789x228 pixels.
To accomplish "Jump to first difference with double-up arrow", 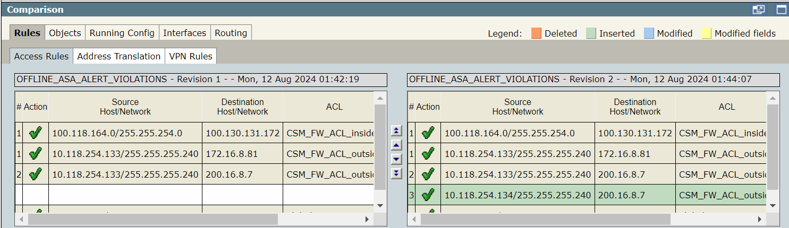I will click(x=396, y=130).
